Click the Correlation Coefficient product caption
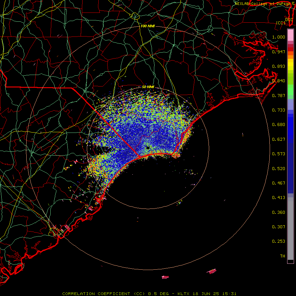The width and height of the screenshot is (296, 296). (149, 294)
